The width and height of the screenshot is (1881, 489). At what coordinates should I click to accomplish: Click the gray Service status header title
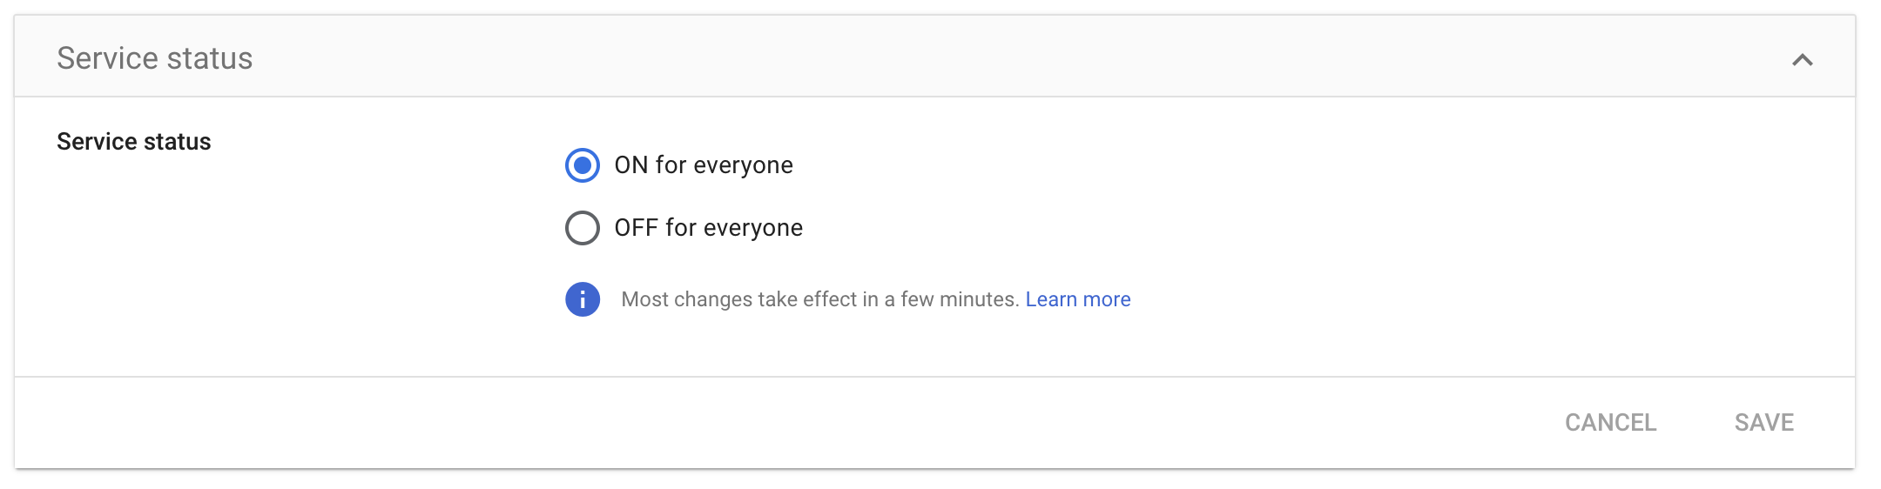[x=155, y=58]
